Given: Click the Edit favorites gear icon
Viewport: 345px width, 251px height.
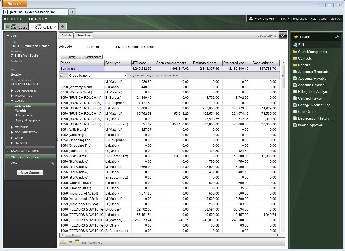Looking at the screenshot, I should coord(295,45).
